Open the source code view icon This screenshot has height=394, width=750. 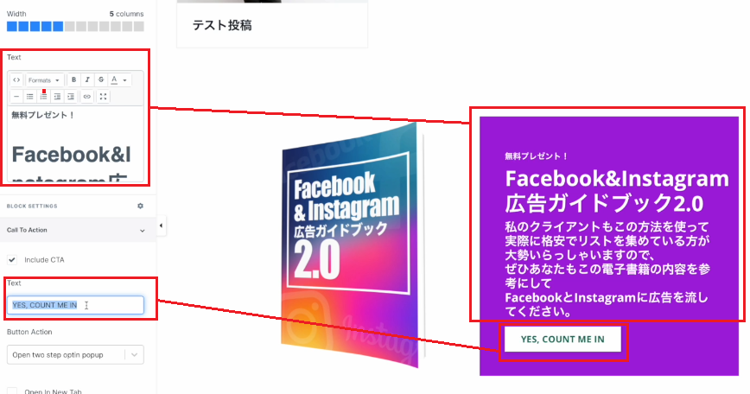(x=16, y=79)
